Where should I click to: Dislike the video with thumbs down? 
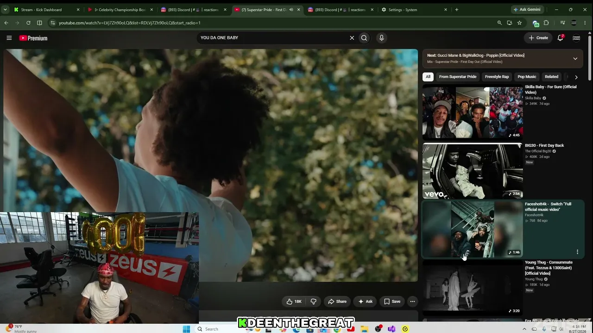click(x=314, y=302)
